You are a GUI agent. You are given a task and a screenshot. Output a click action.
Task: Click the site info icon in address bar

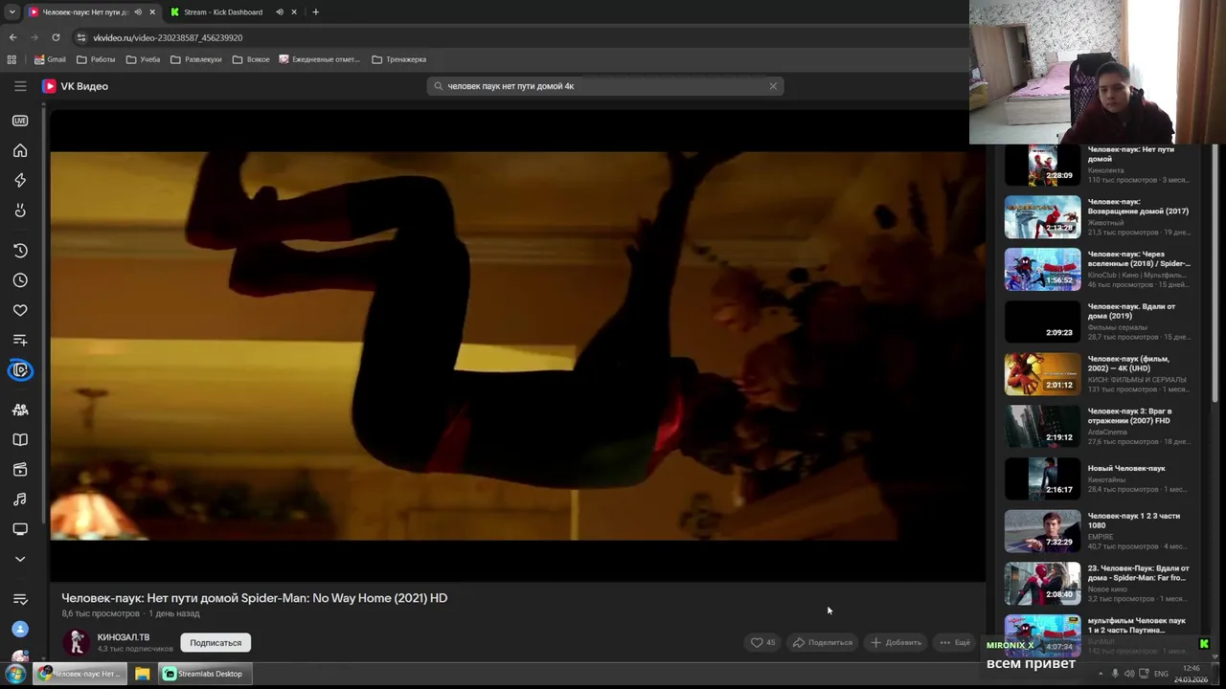click(81, 37)
